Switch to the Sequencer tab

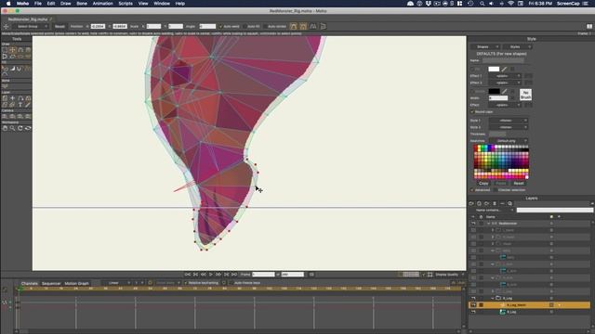[x=51, y=283]
